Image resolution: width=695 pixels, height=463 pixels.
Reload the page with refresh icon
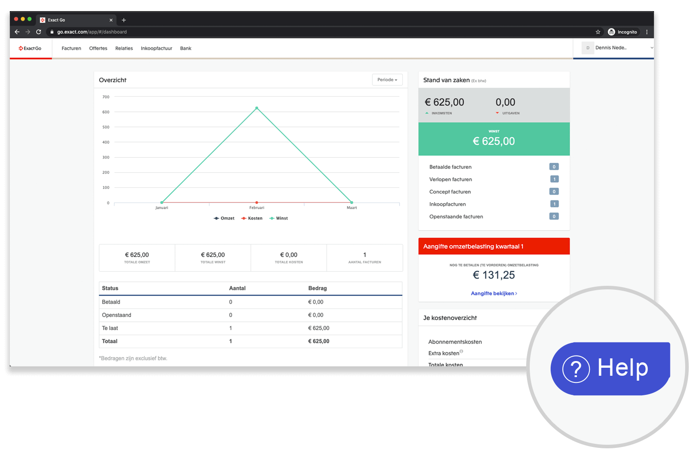coord(39,32)
